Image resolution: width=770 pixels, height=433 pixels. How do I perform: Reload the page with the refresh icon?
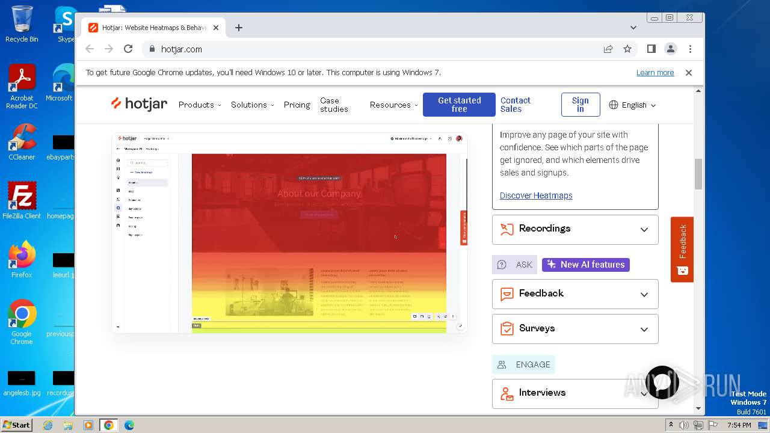[x=128, y=49]
